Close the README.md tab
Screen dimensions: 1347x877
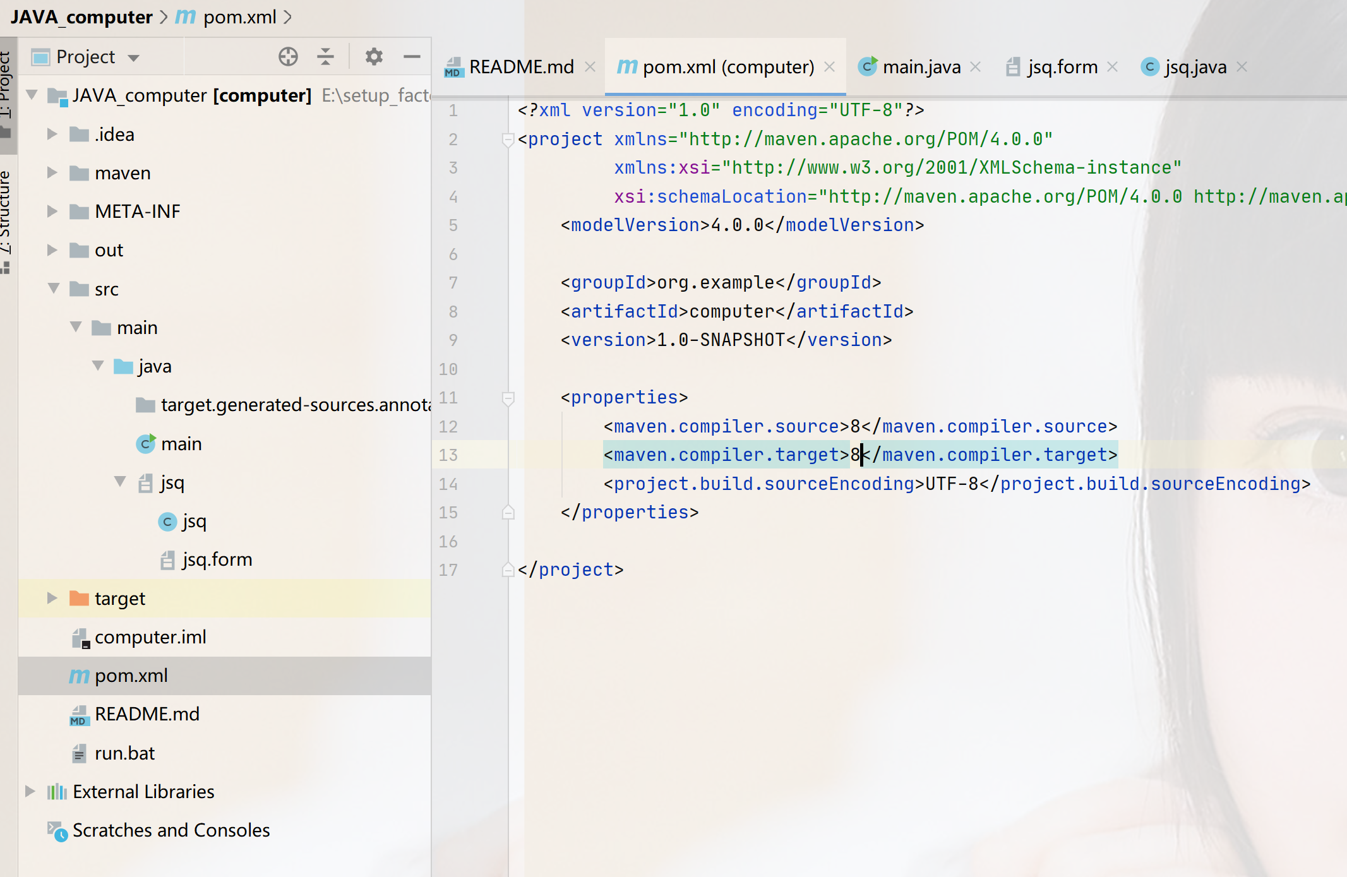coord(590,67)
